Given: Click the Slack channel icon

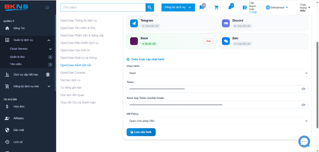Looking at the screenshot, I should [x=134, y=41].
